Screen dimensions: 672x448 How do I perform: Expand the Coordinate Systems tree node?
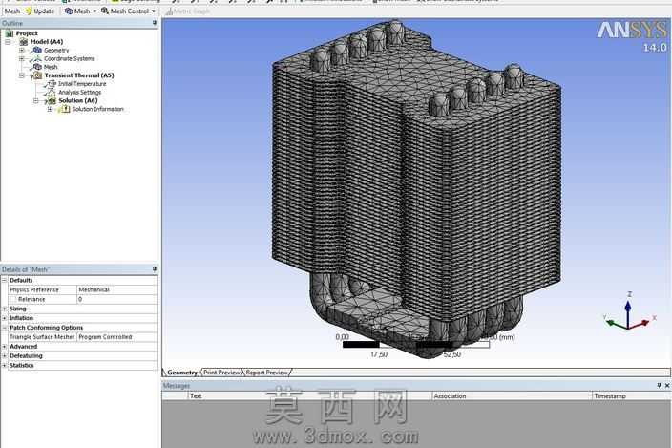pos(21,58)
